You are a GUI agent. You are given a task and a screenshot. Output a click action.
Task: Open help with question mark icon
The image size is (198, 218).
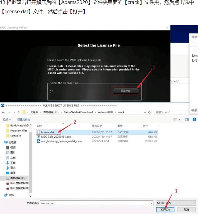tap(194, 119)
